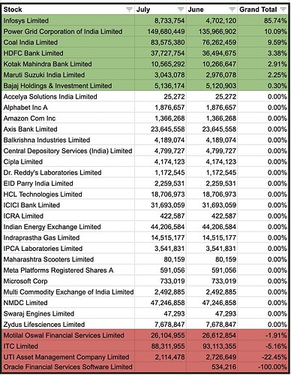
Task: Select Indian Energy Exchange June value 44,206,584
Action: coord(211,227)
